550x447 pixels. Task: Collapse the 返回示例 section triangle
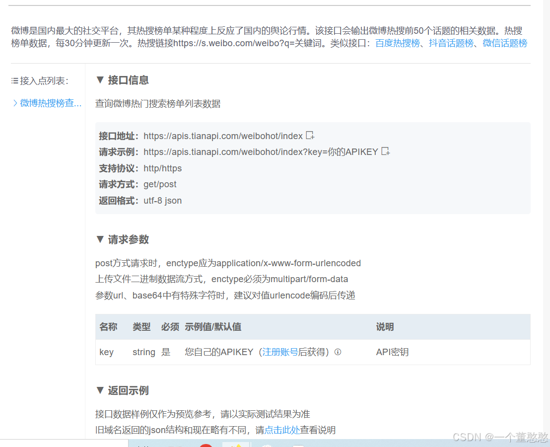100,390
